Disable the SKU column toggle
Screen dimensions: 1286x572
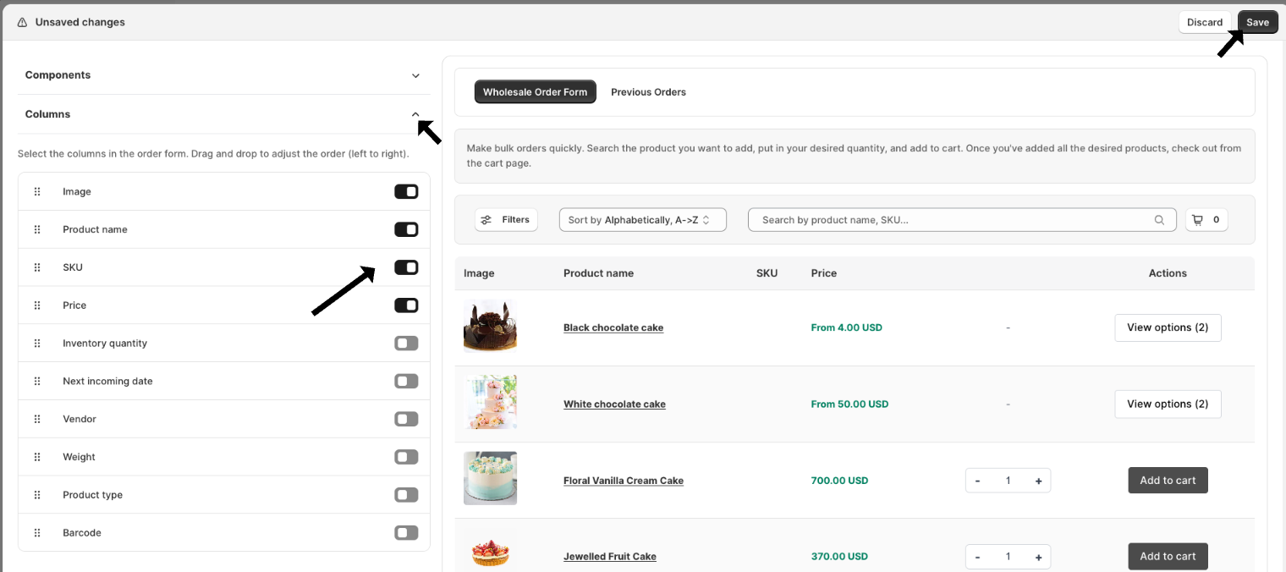(x=406, y=267)
